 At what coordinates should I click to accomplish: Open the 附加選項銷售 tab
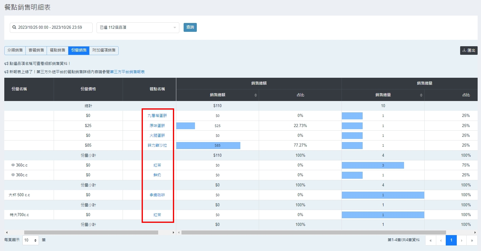(x=104, y=50)
